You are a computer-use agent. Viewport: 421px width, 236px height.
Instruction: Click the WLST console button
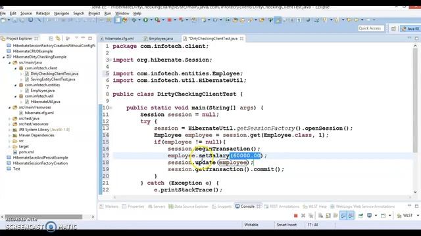405,216
